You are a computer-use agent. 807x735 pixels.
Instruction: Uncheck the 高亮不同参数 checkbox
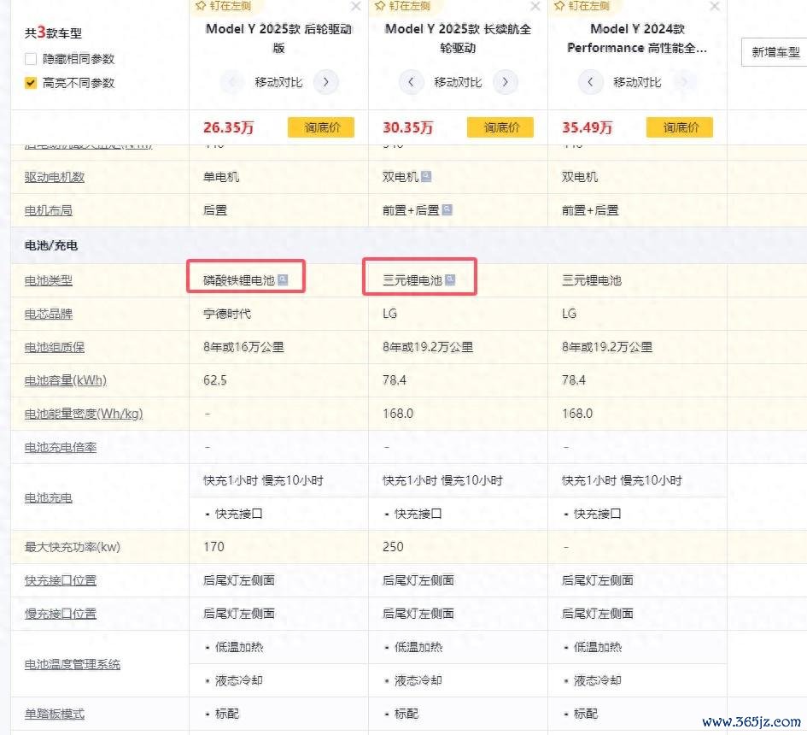tap(31, 82)
